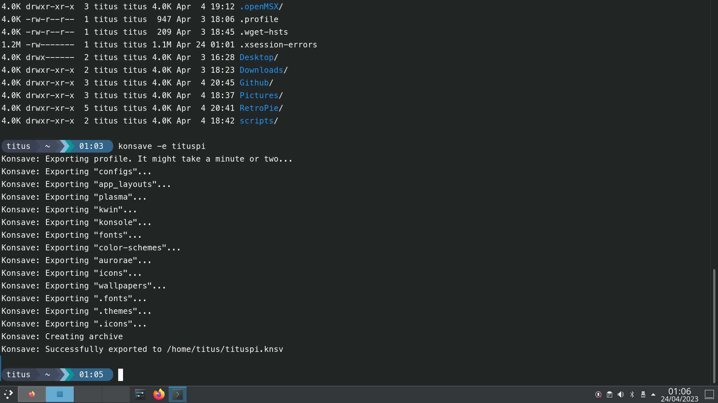Open the removable devices tray icon
The image size is (718, 403).
pos(643,394)
